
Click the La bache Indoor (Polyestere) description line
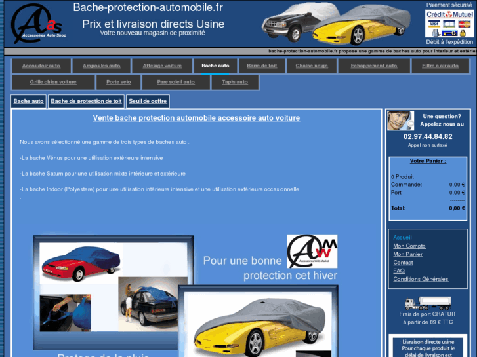point(159,189)
